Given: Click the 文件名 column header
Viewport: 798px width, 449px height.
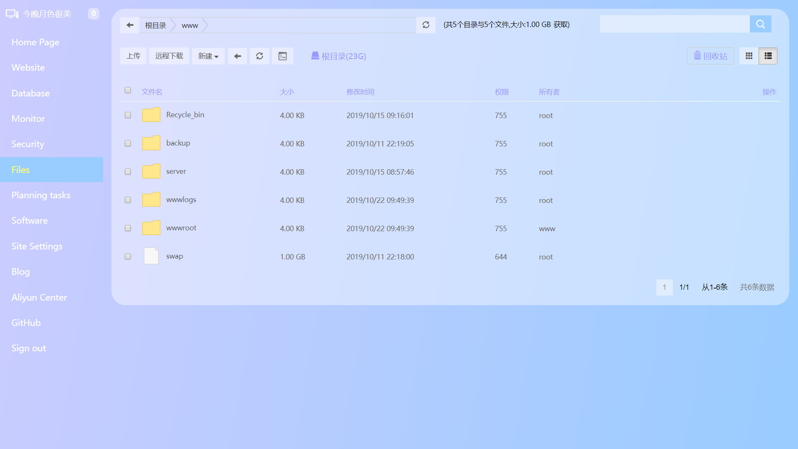Looking at the screenshot, I should click(x=152, y=92).
